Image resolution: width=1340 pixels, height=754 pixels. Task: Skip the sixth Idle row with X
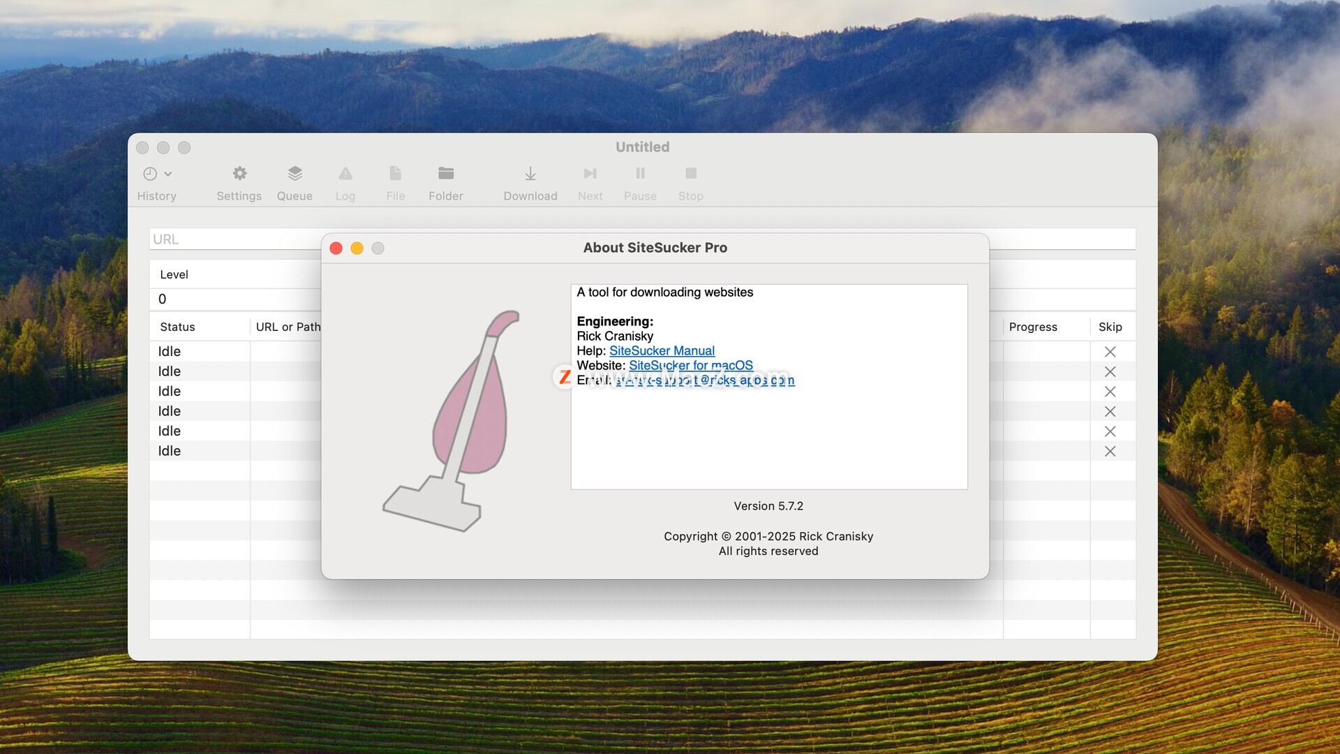[1110, 451]
